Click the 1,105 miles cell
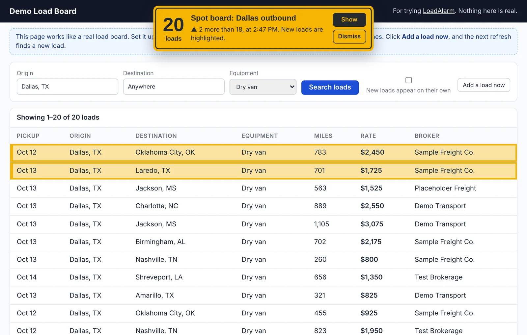 tap(321, 224)
